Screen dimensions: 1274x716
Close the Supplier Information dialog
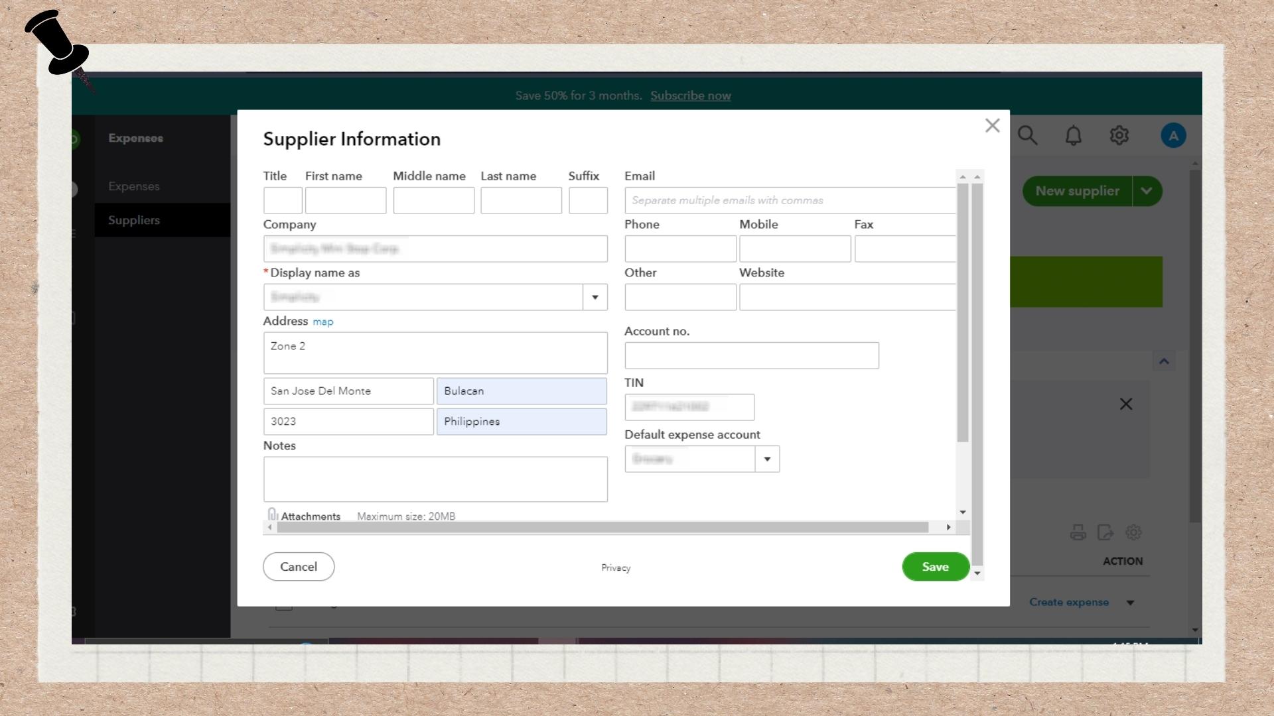coord(992,125)
